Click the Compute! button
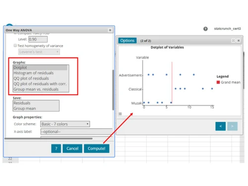The height and width of the screenshot is (186, 248). (x=97, y=148)
